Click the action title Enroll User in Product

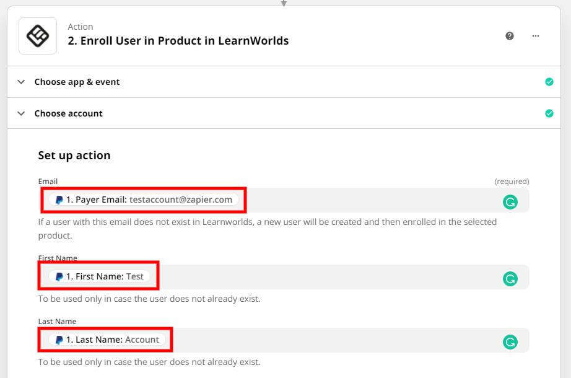pyautogui.click(x=178, y=40)
